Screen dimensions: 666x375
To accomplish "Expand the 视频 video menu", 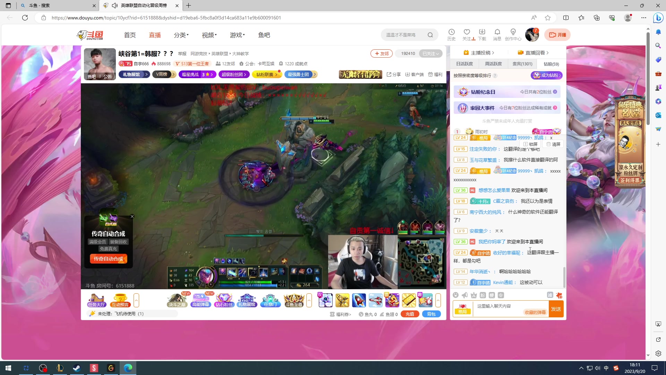I will (209, 35).
